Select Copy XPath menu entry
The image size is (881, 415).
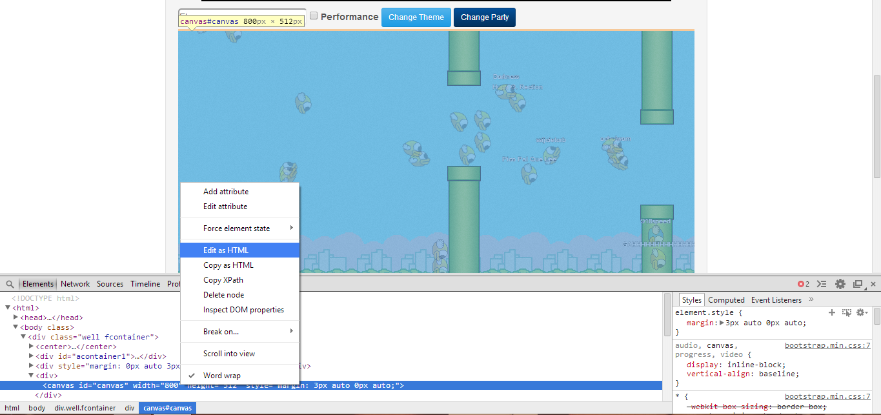240,280
